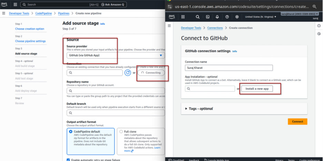Click the AWS logo in CodePipeline window
Viewport: 323px width, 161px height.
click(4, 4)
